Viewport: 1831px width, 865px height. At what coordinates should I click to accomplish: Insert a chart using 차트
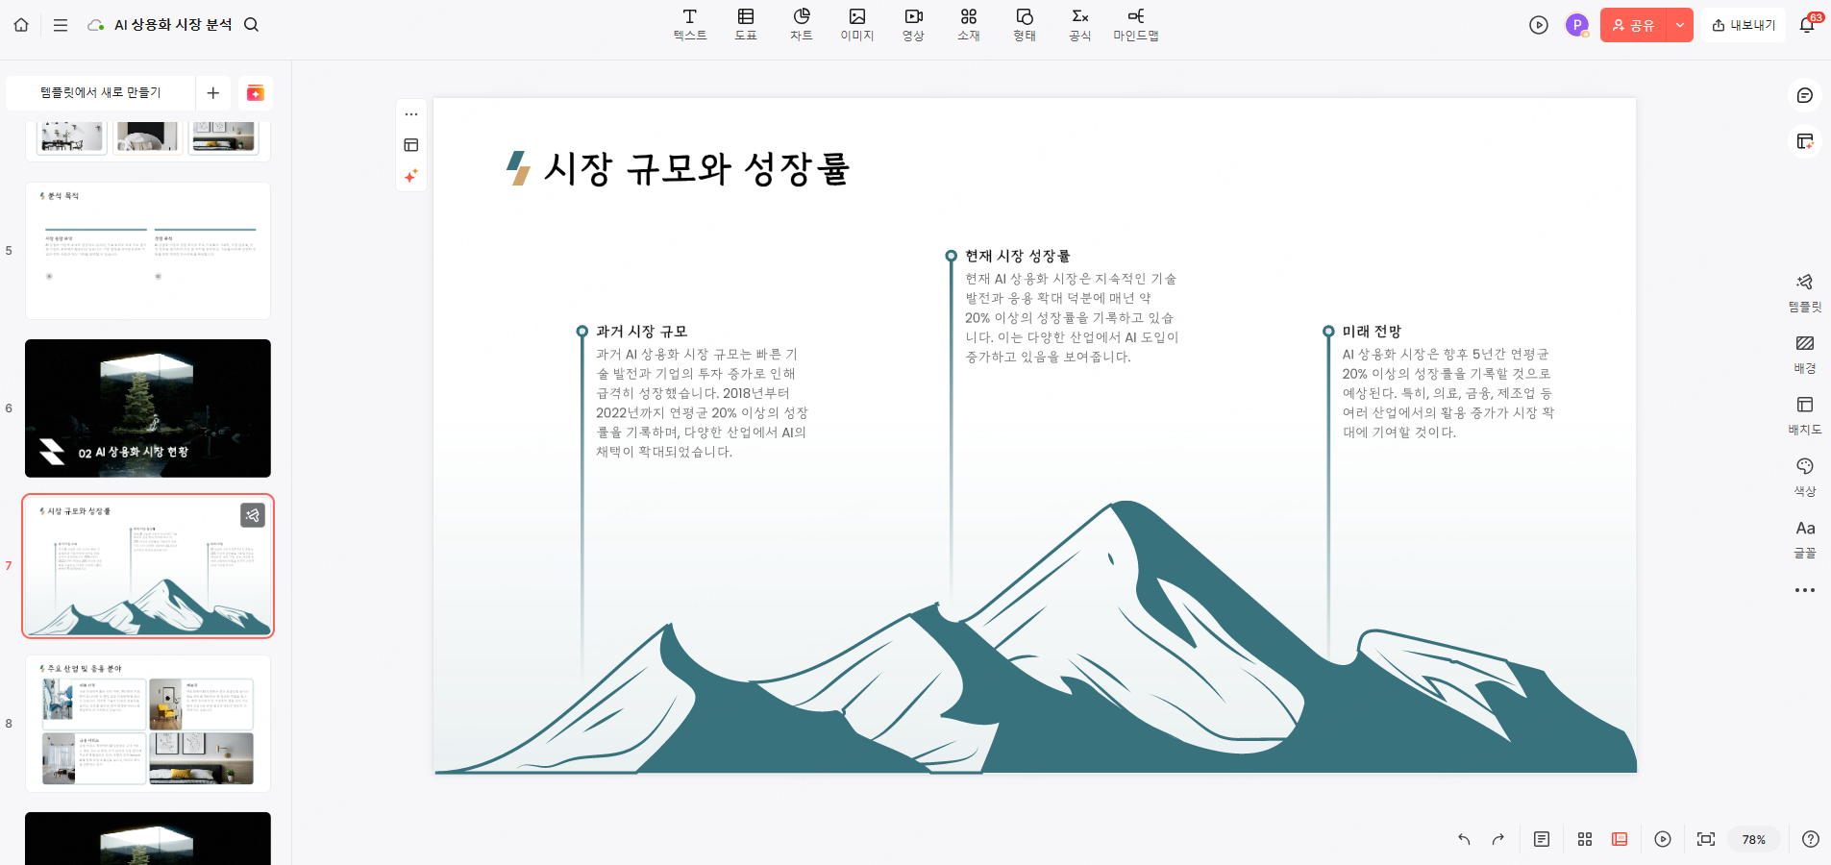click(x=802, y=25)
